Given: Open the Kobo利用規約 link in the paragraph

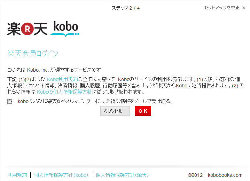Looking at the screenshot, I should [62, 79].
